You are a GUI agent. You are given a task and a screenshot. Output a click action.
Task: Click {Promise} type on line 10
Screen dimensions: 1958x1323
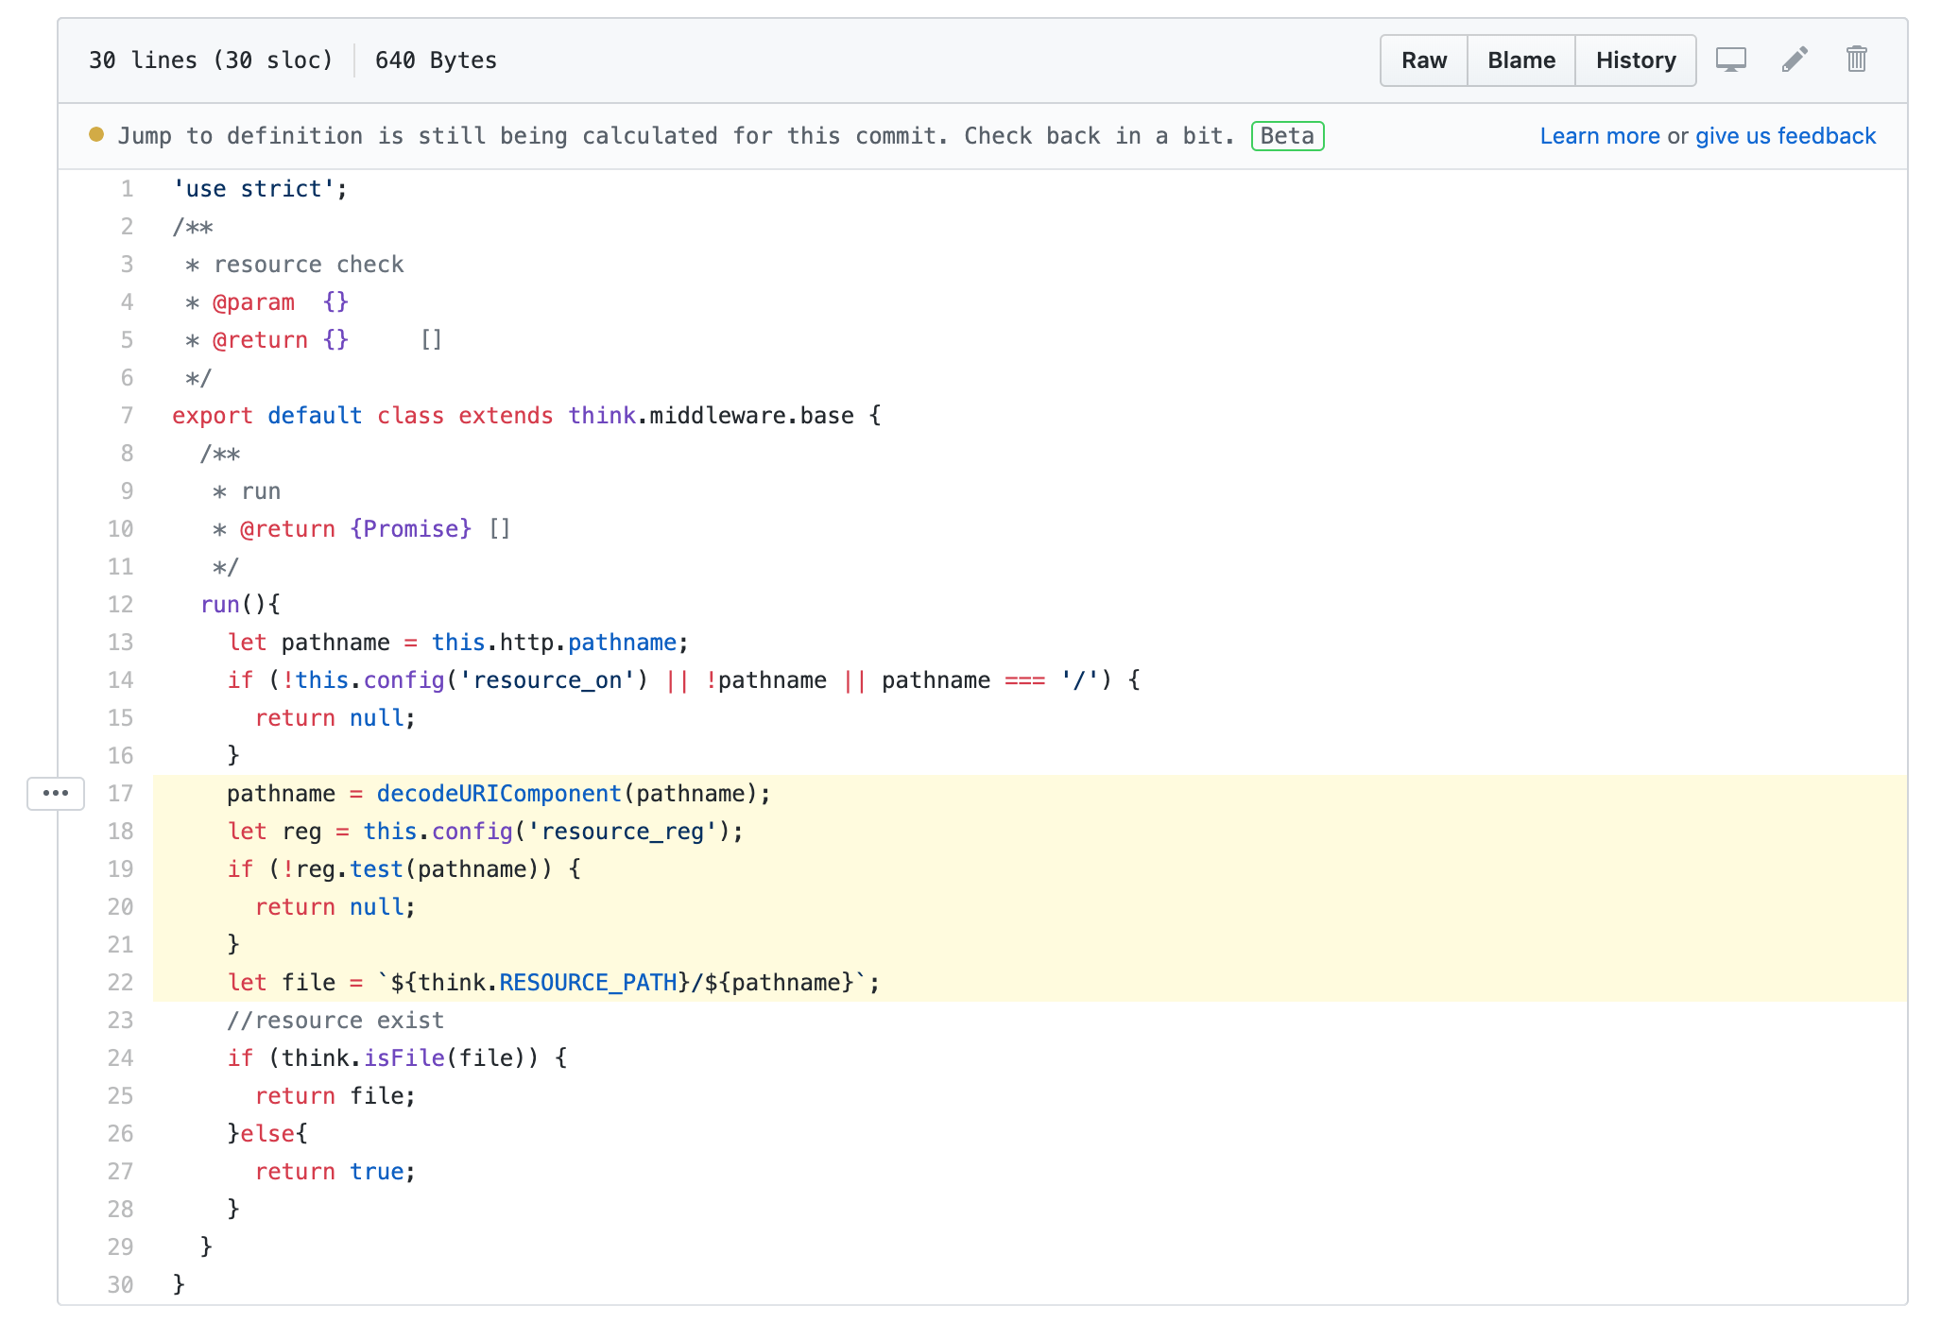[411, 529]
